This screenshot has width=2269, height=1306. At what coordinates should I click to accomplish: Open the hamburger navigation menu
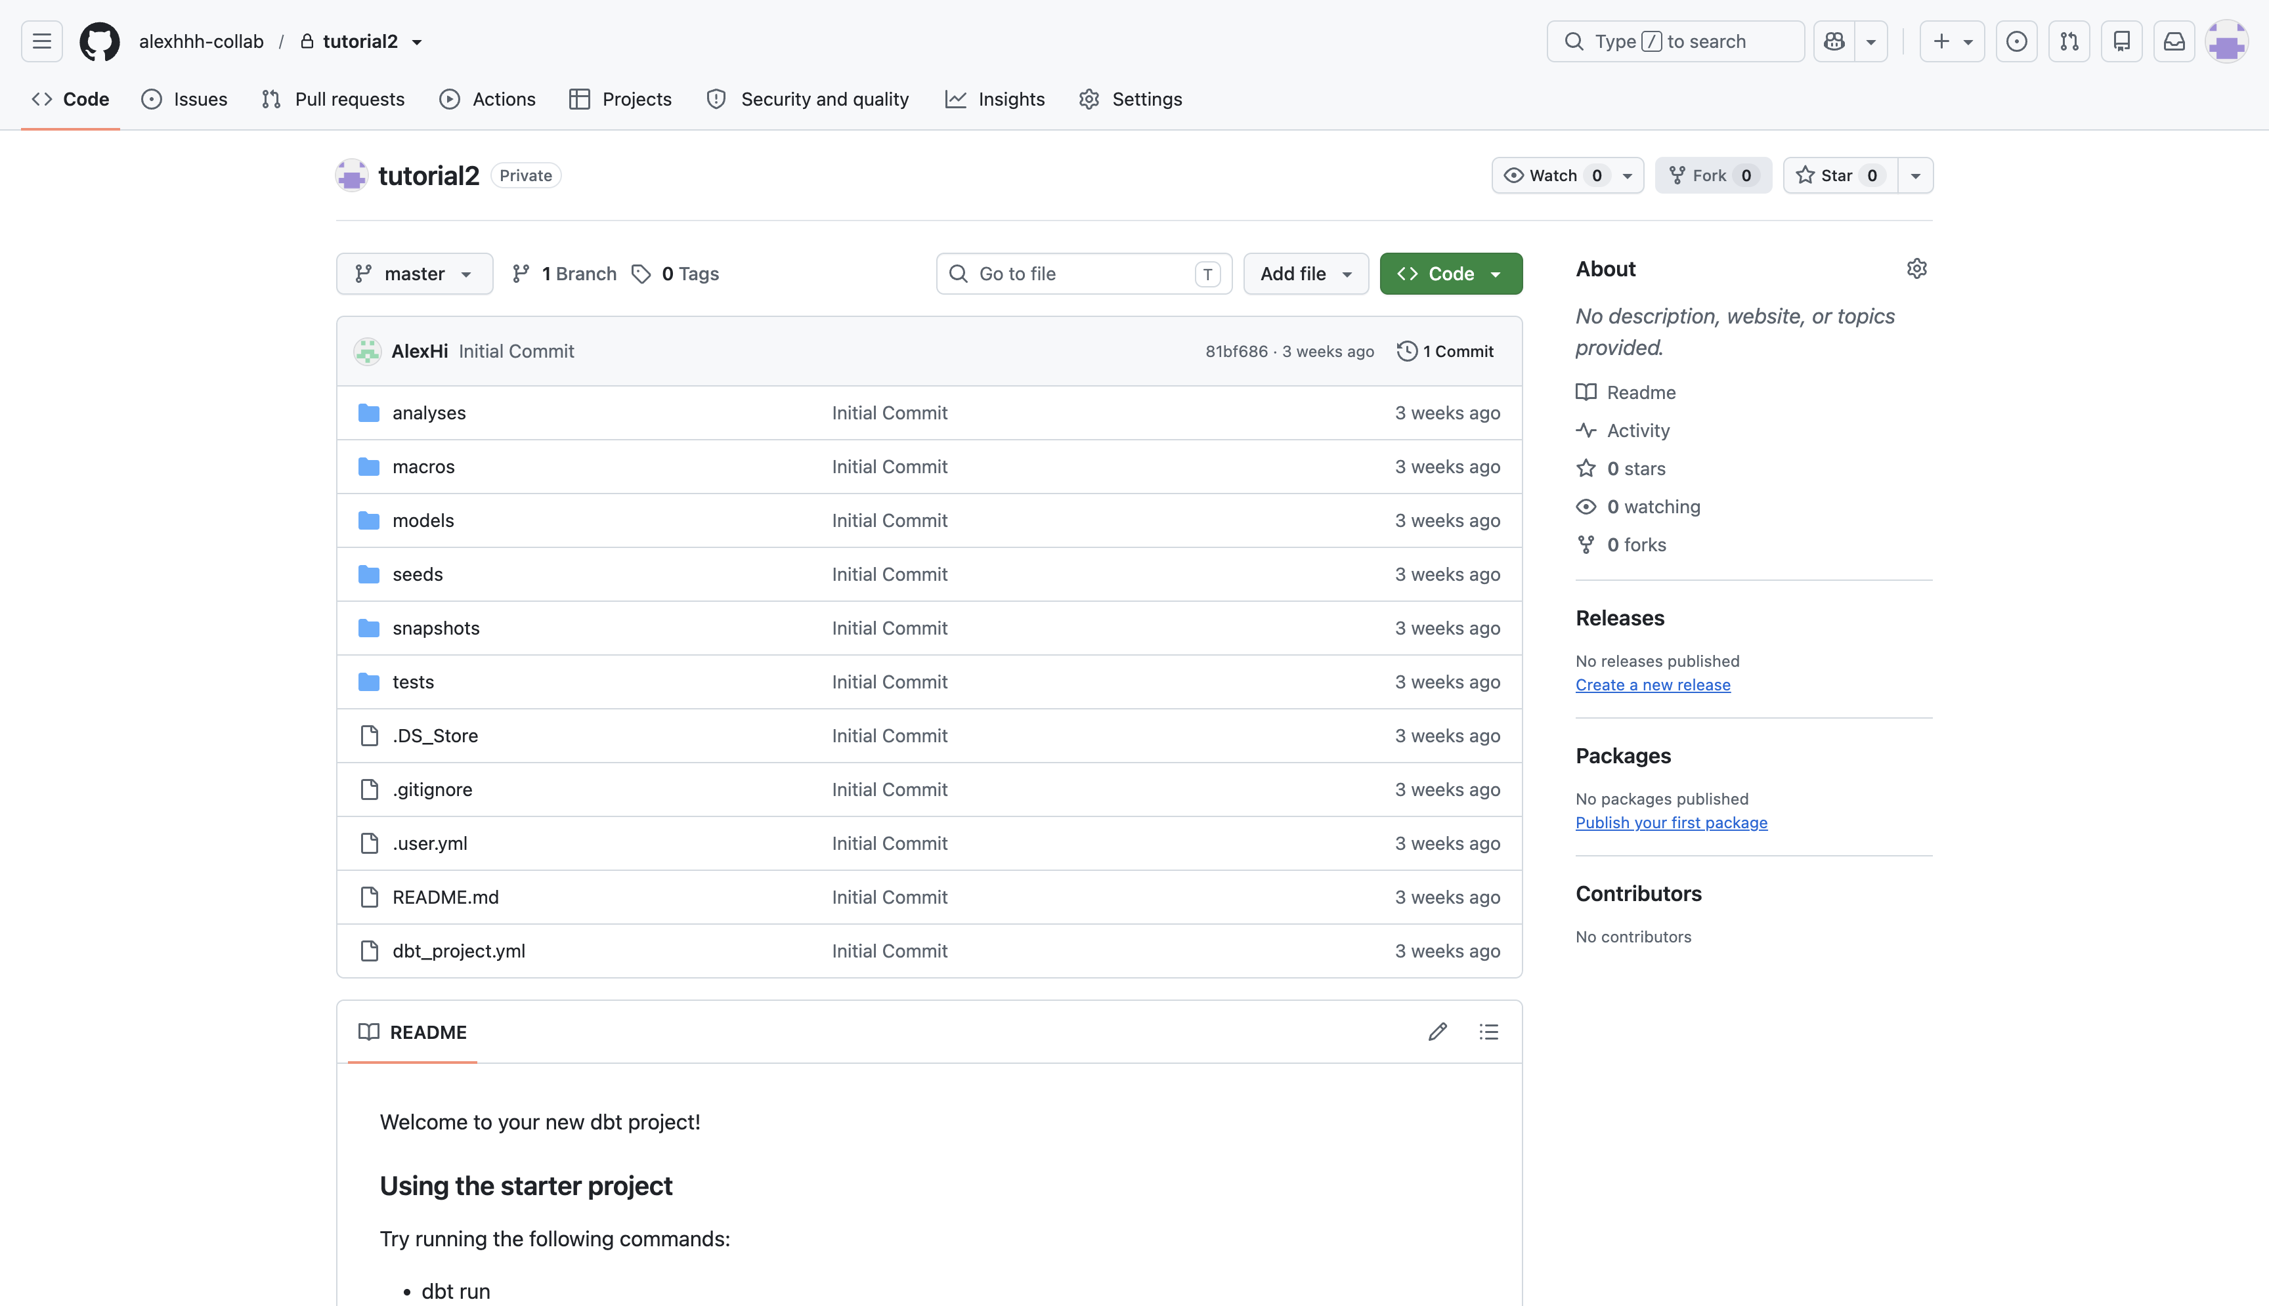pos(41,41)
